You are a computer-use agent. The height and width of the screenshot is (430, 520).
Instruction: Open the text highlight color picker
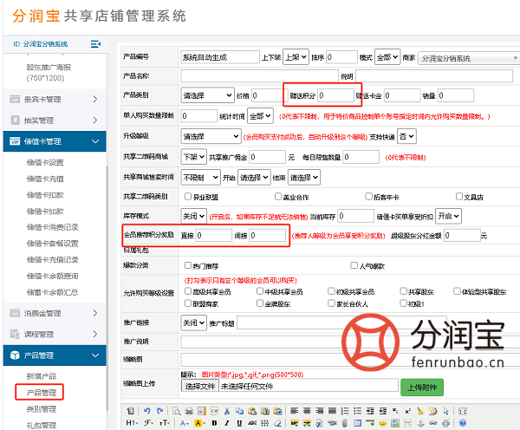click(x=198, y=422)
